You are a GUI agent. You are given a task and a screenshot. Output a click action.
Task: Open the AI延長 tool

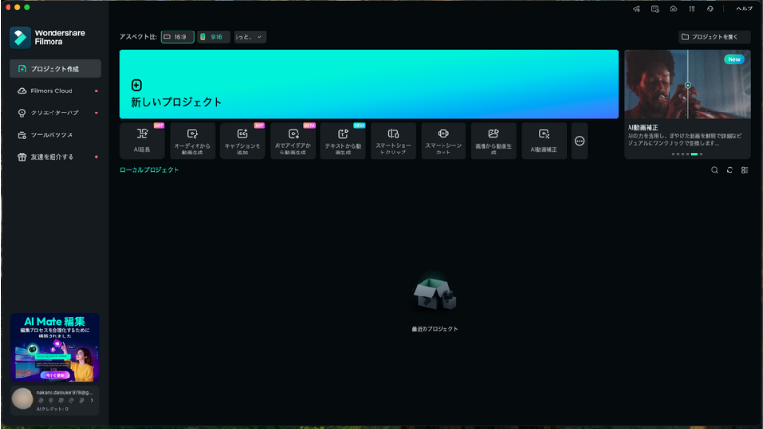[142, 140]
